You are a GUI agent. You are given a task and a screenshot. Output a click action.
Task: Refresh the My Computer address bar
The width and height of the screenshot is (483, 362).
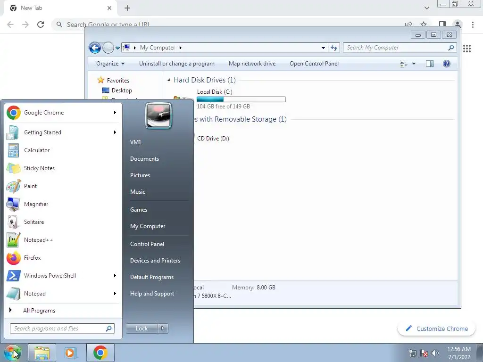(x=334, y=48)
